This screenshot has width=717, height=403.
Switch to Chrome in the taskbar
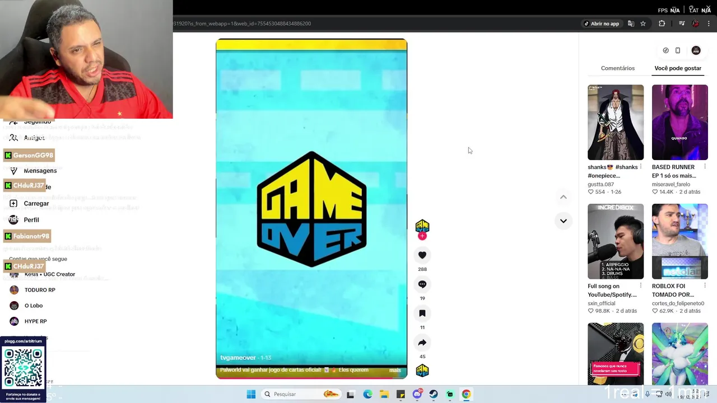pyautogui.click(x=466, y=394)
